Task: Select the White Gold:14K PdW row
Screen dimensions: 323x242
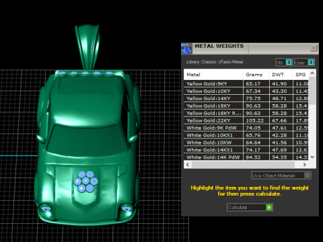Action: [x=246, y=157]
